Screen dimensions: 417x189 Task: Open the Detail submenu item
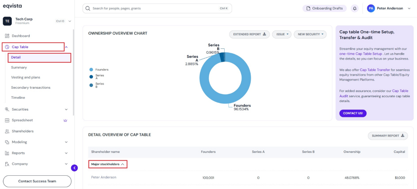point(40,57)
